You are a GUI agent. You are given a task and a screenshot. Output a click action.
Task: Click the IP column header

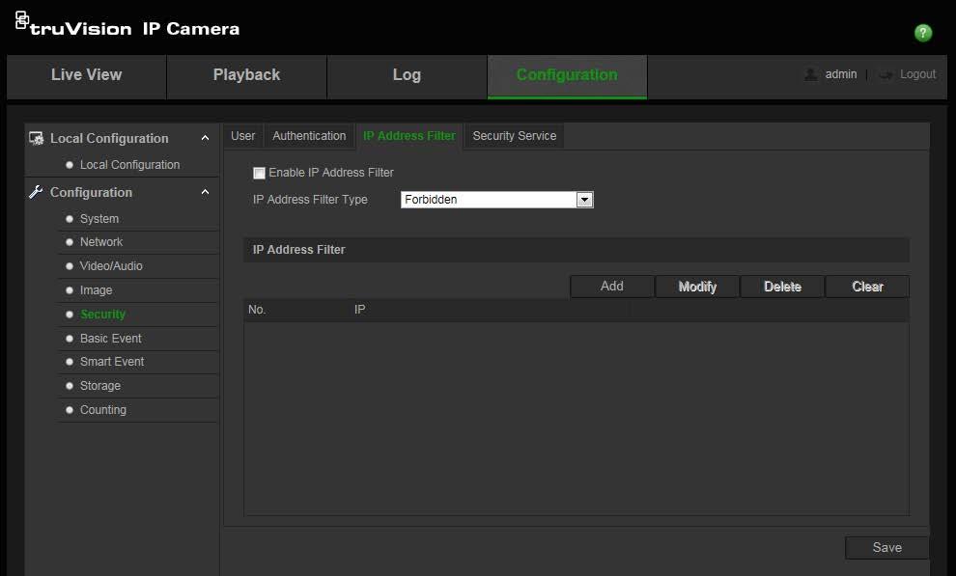360,310
